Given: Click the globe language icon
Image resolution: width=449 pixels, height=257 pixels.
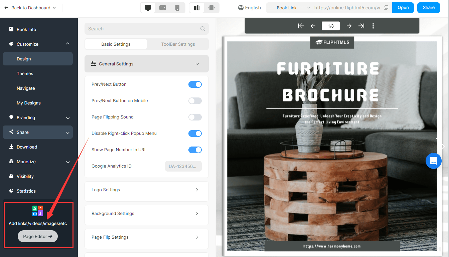Looking at the screenshot, I should coord(241,8).
